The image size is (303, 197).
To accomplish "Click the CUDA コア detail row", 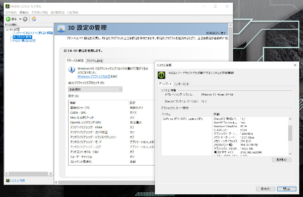I will coord(250,130).
